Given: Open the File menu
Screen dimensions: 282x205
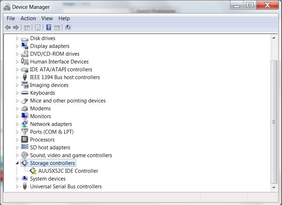Looking at the screenshot, I should [x=11, y=18].
